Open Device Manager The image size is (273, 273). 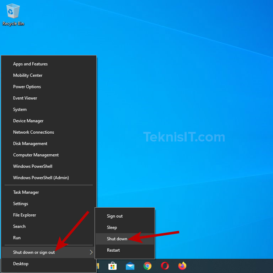49,121
